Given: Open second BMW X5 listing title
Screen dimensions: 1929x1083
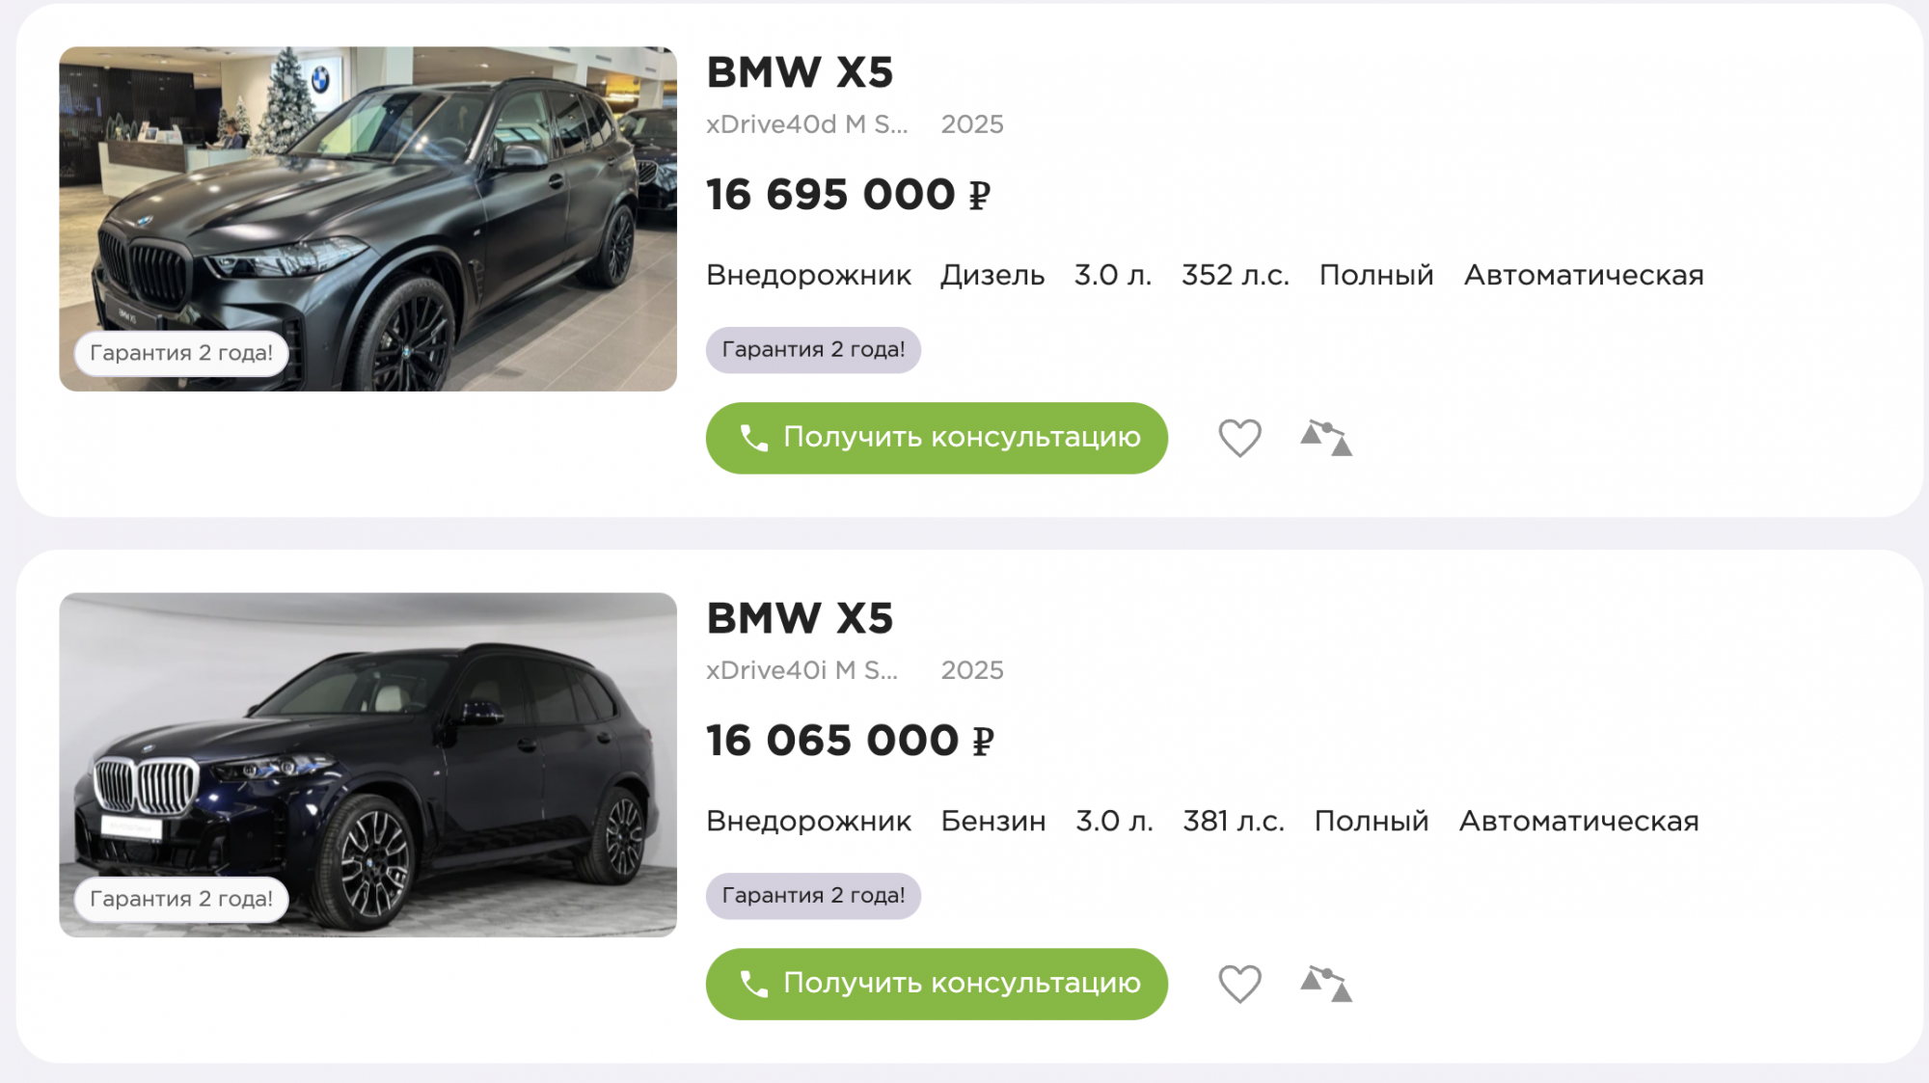Looking at the screenshot, I should pos(800,618).
